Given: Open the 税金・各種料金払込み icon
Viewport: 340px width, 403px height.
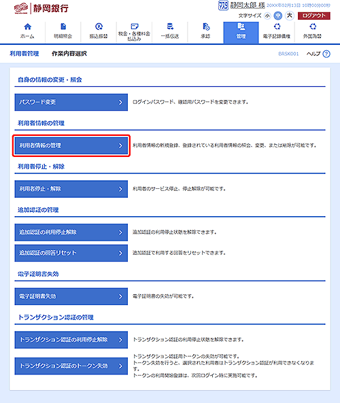Looking at the screenshot, I should [134, 27].
